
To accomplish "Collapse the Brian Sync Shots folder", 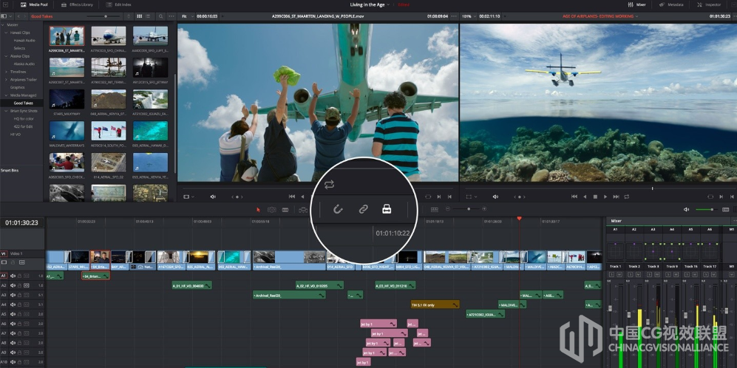I will pos(7,111).
